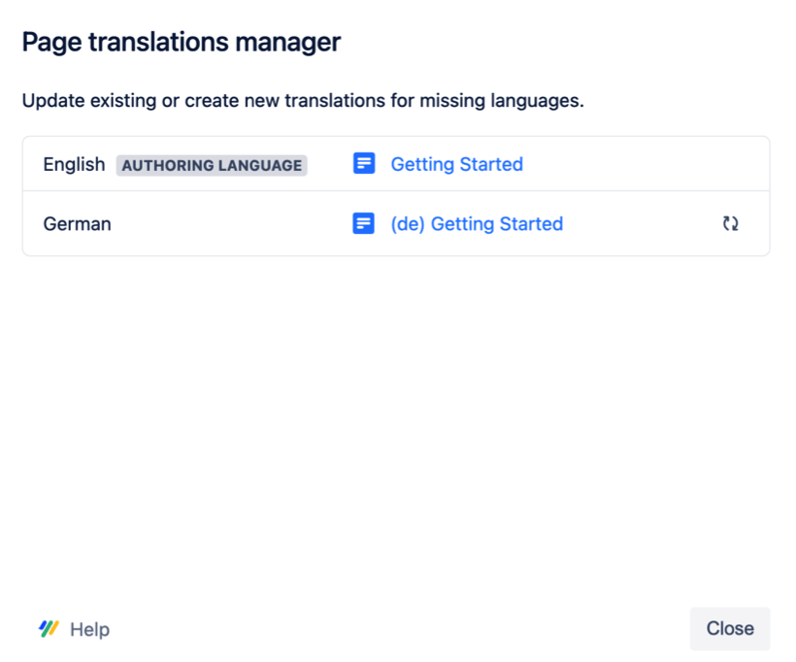Click the colorful Help logo icon
Screen dimensions: 796x662
[x=47, y=629]
